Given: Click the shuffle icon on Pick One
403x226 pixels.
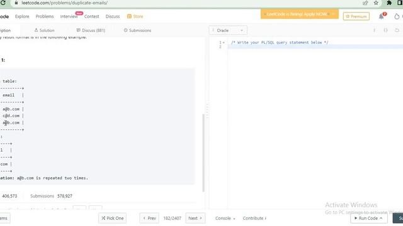Looking at the screenshot, I should pyautogui.click(x=103, y=218).
